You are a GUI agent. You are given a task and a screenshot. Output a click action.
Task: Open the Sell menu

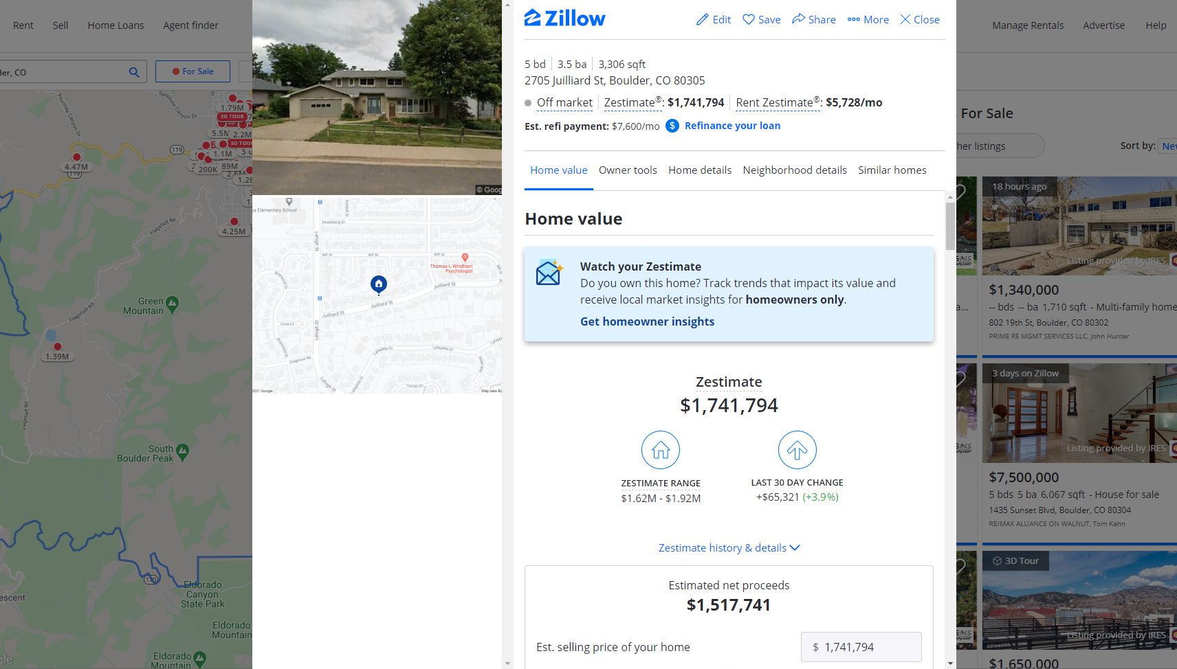(60, 25)
